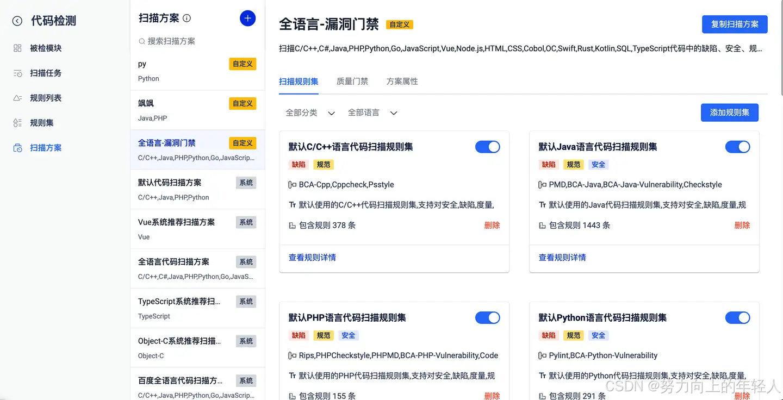Switch to the 方案属性 tab
Image resolution: width=783 pixels, height=400 pixels.
402,82
